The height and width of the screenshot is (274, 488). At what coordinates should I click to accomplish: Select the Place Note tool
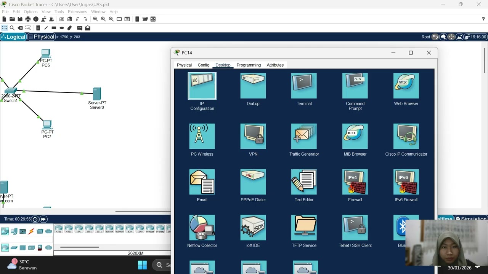tap(38, 28)
